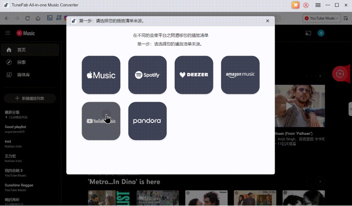Go back with the browser back arrow
This screenshot has width=352, height=206.
click(x=7, y=18)
